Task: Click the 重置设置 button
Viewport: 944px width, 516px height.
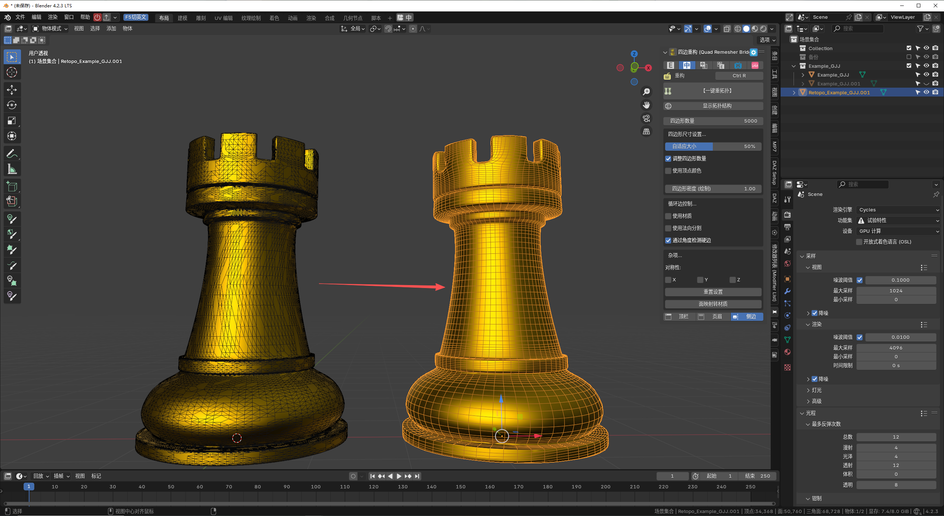Action: (x=713, y=292)
